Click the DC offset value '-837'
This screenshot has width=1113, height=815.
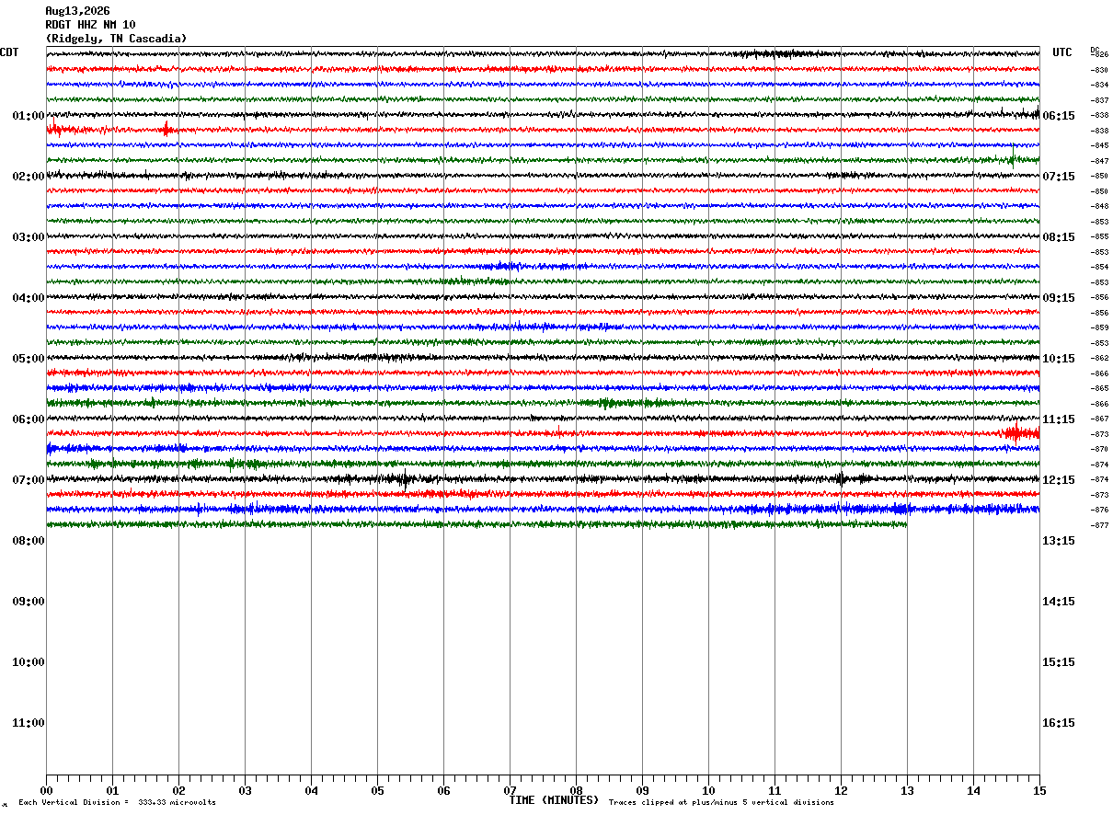point(1100,100)
